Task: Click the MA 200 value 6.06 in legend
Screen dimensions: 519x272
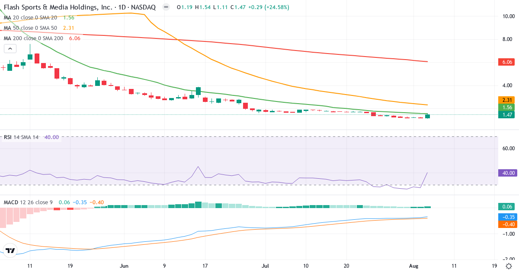Action: click(74, 38)
